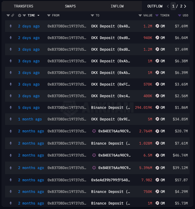Viewport: 195px width, 209px height.
Task: Open the USD column filter icon
Action: [x=179, y=15]
